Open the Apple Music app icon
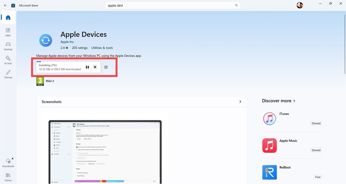Image resolution: width=346 pixels, height=184 pixels. point(269,145)
